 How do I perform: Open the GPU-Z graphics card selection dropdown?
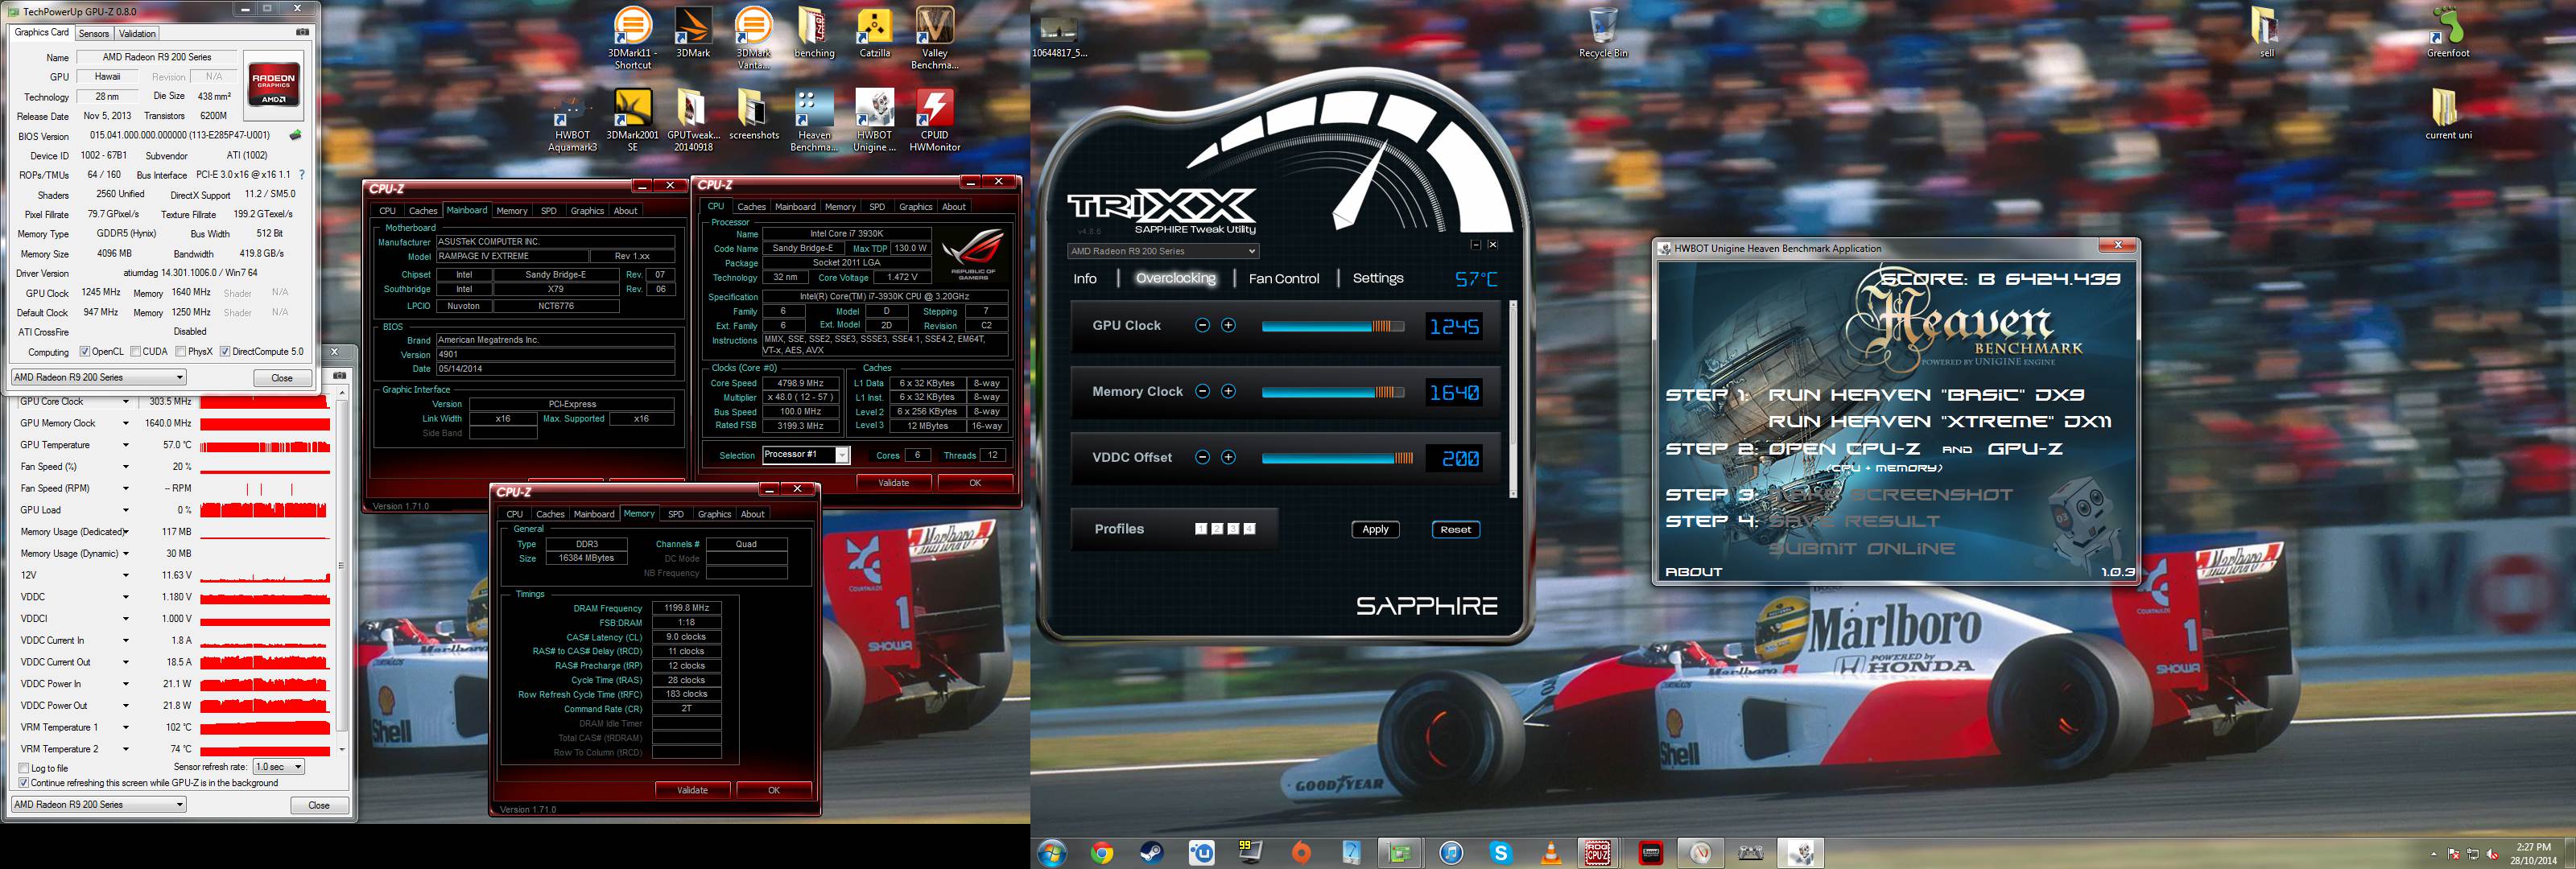click(x=98, y=377)
